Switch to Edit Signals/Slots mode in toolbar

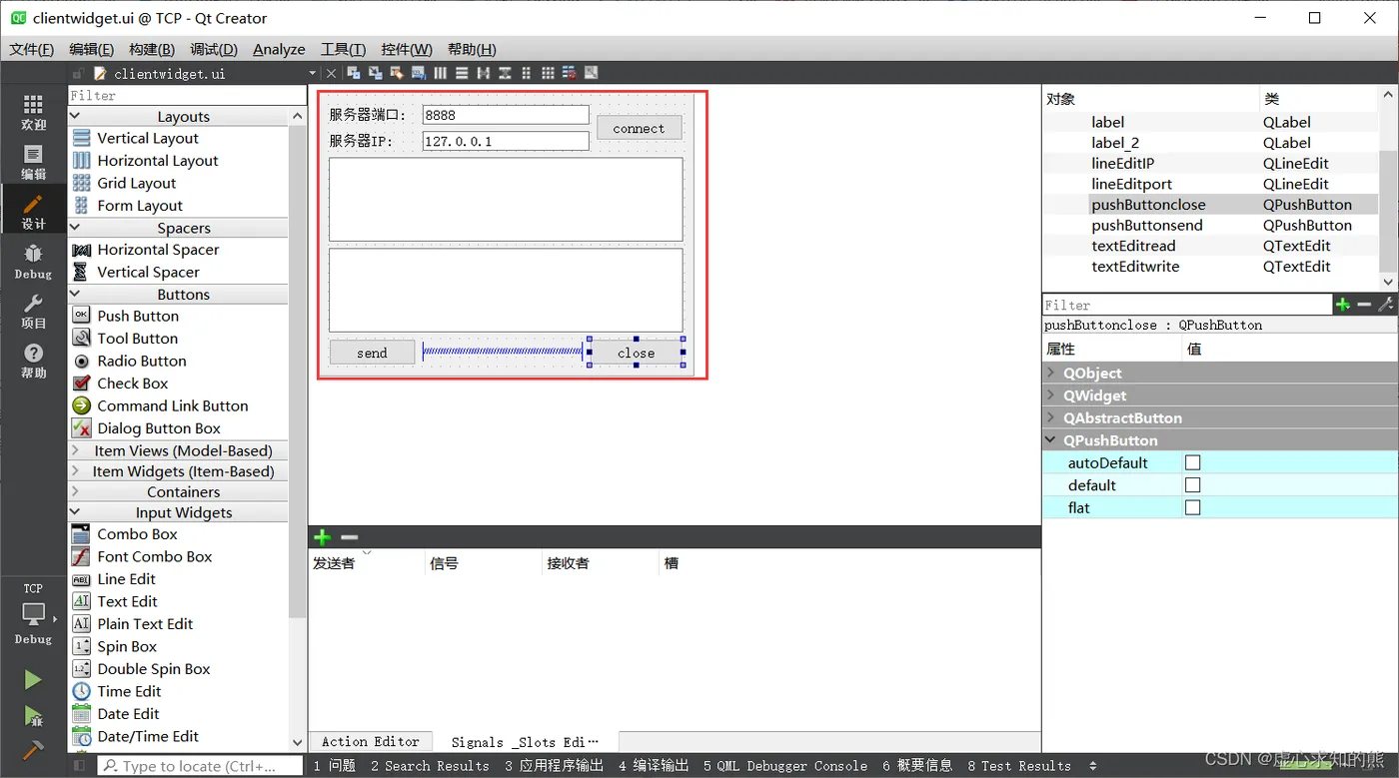click(376, 73)
